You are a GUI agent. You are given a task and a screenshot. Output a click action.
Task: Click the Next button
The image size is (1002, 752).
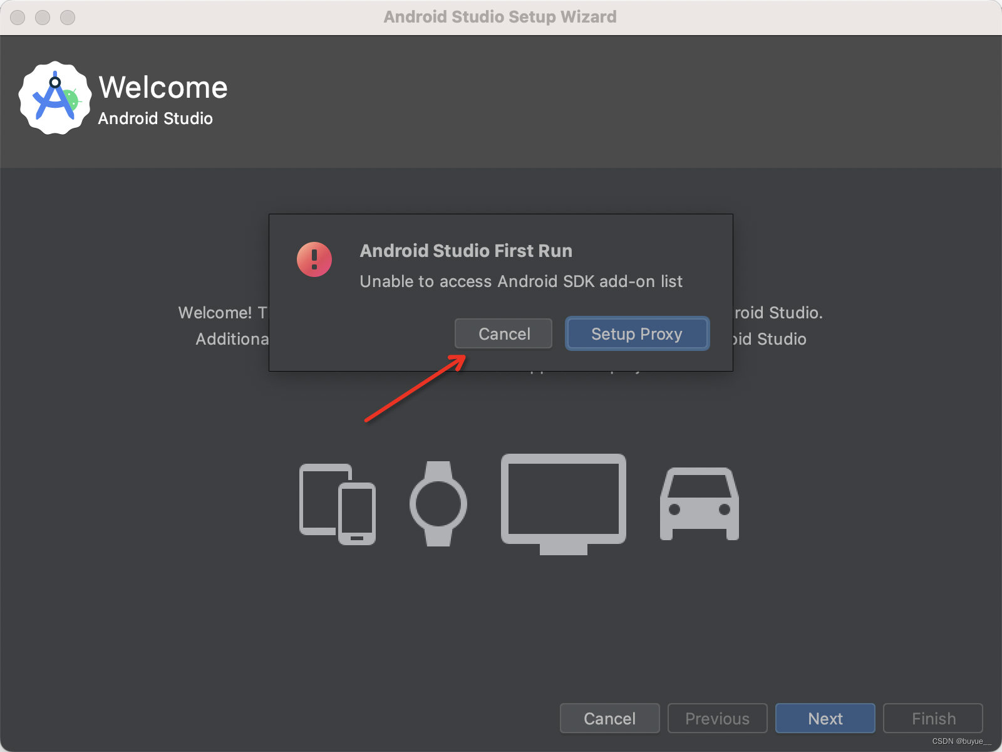tap(825, 718)
